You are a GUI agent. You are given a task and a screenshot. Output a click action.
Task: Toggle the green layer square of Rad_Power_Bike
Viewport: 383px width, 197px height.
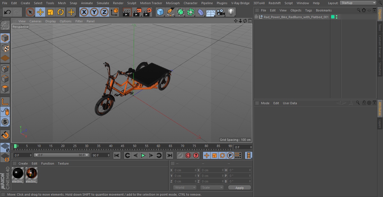[x=333, y=17]
